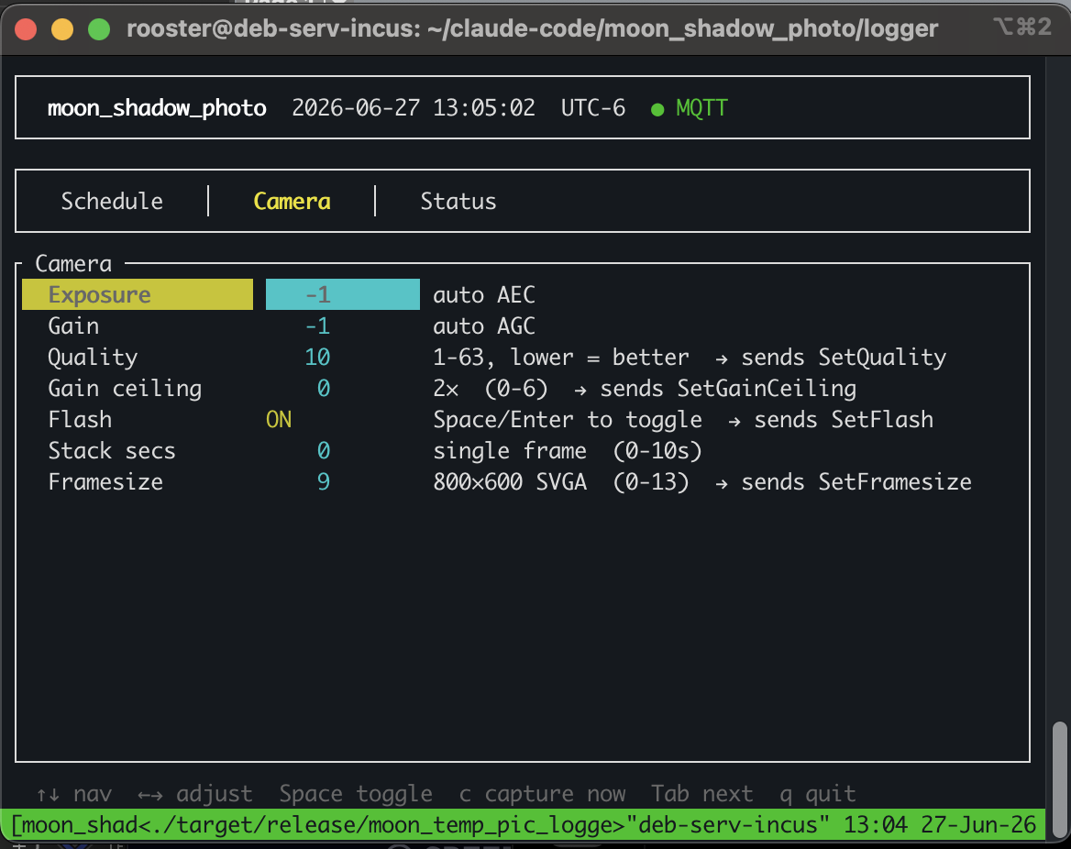Image resolution: width=1071 pixels, height=849 pixels.
Task: Click the 'c capture now' hint
Action: [x=542, y=794]
